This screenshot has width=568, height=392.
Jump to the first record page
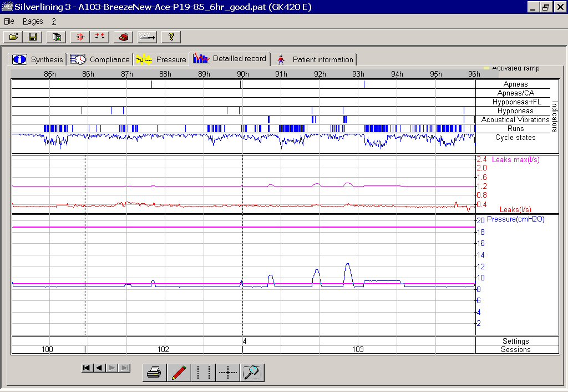[87, 368]
